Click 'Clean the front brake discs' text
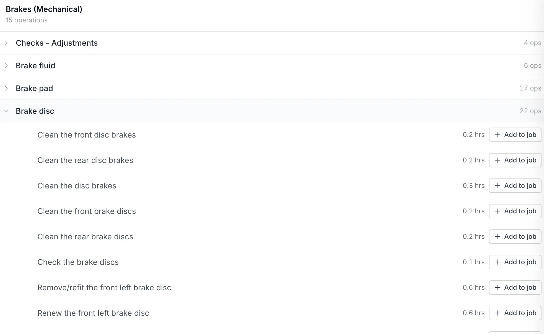This screenshot has width=544, height=334. click(87, 211)
